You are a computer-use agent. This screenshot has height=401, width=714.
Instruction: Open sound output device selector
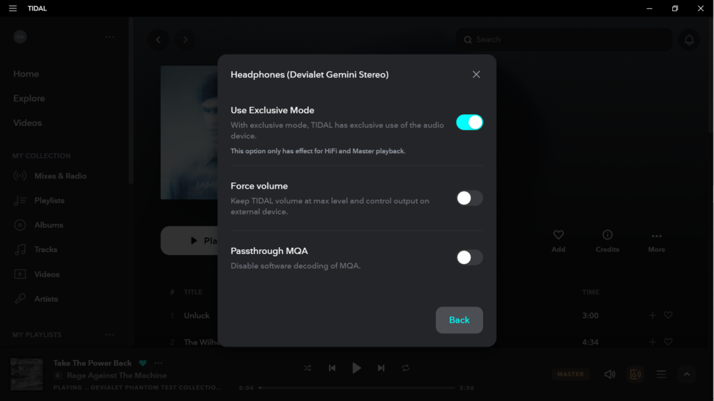[635, 374]
